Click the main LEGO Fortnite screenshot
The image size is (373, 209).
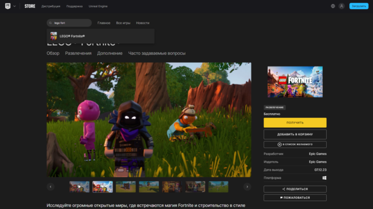(149, 120)
